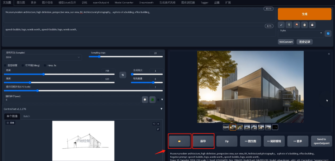Image resolution: width=335 pixels, height=161 pixels.
Task: Collapse the ControlNet v1.1.176 panel
Action: tap(162, 109)
